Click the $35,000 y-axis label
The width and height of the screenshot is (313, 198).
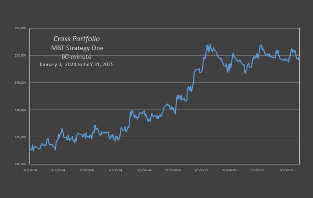coord(20,110)
